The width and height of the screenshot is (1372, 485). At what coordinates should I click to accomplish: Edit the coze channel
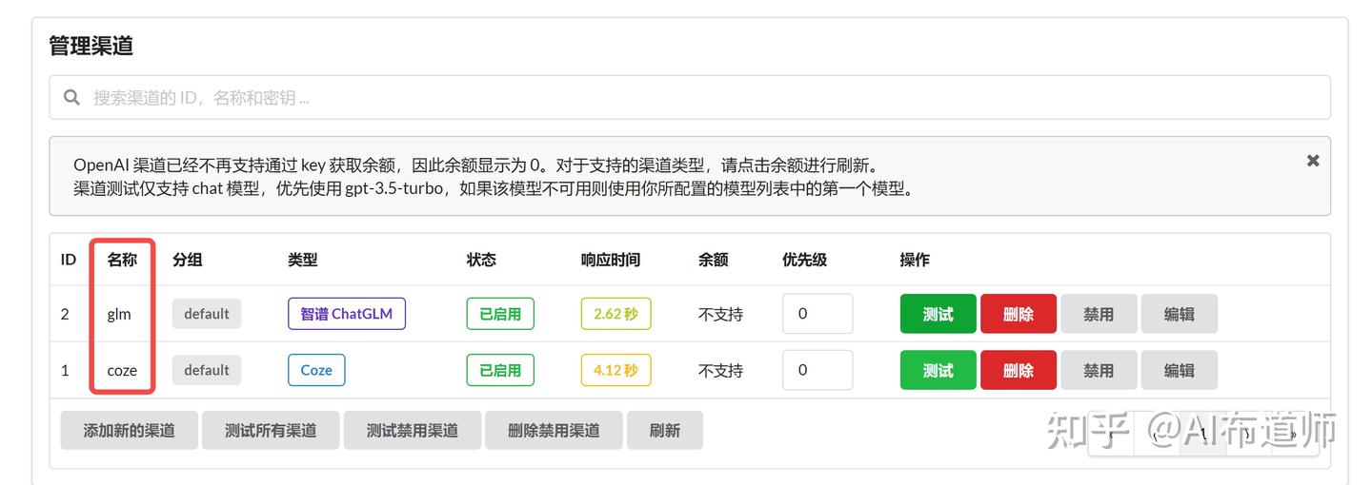click(x=1179, y=370)
